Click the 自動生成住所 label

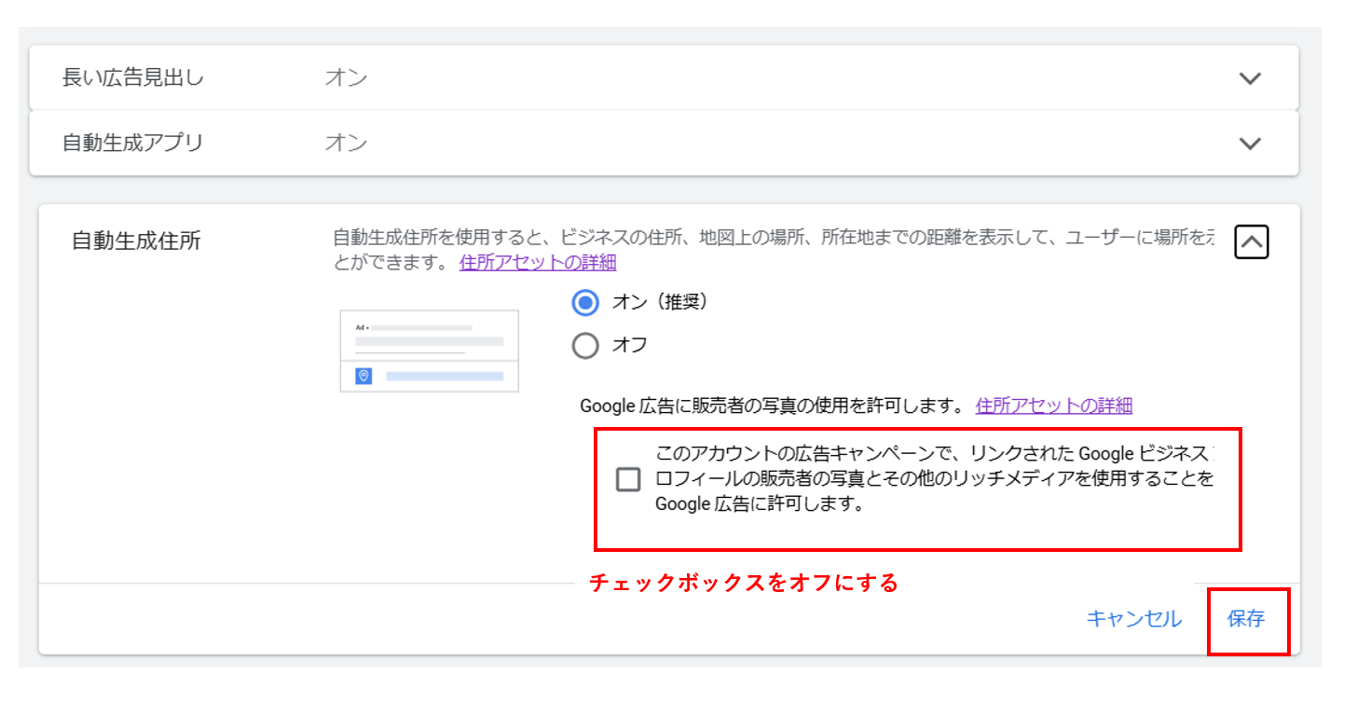click(136, 241)
